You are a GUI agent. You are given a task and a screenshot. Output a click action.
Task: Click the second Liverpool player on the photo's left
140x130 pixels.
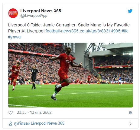tap(15, 76)
